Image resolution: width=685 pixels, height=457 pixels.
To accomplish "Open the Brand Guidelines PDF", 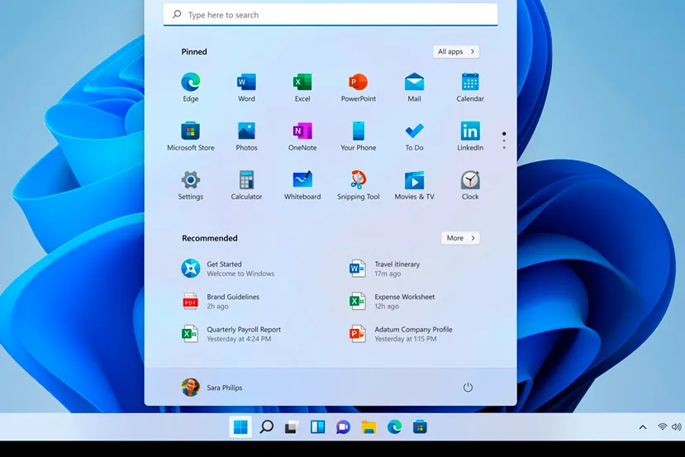I will [221, 302].
